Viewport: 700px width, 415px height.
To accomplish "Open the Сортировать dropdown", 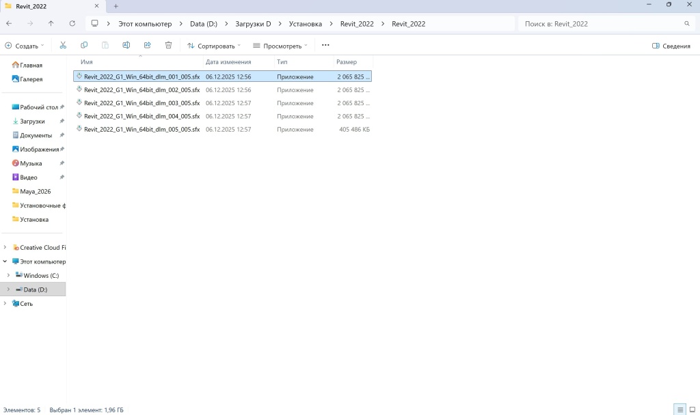I will (x=214, y=46).
